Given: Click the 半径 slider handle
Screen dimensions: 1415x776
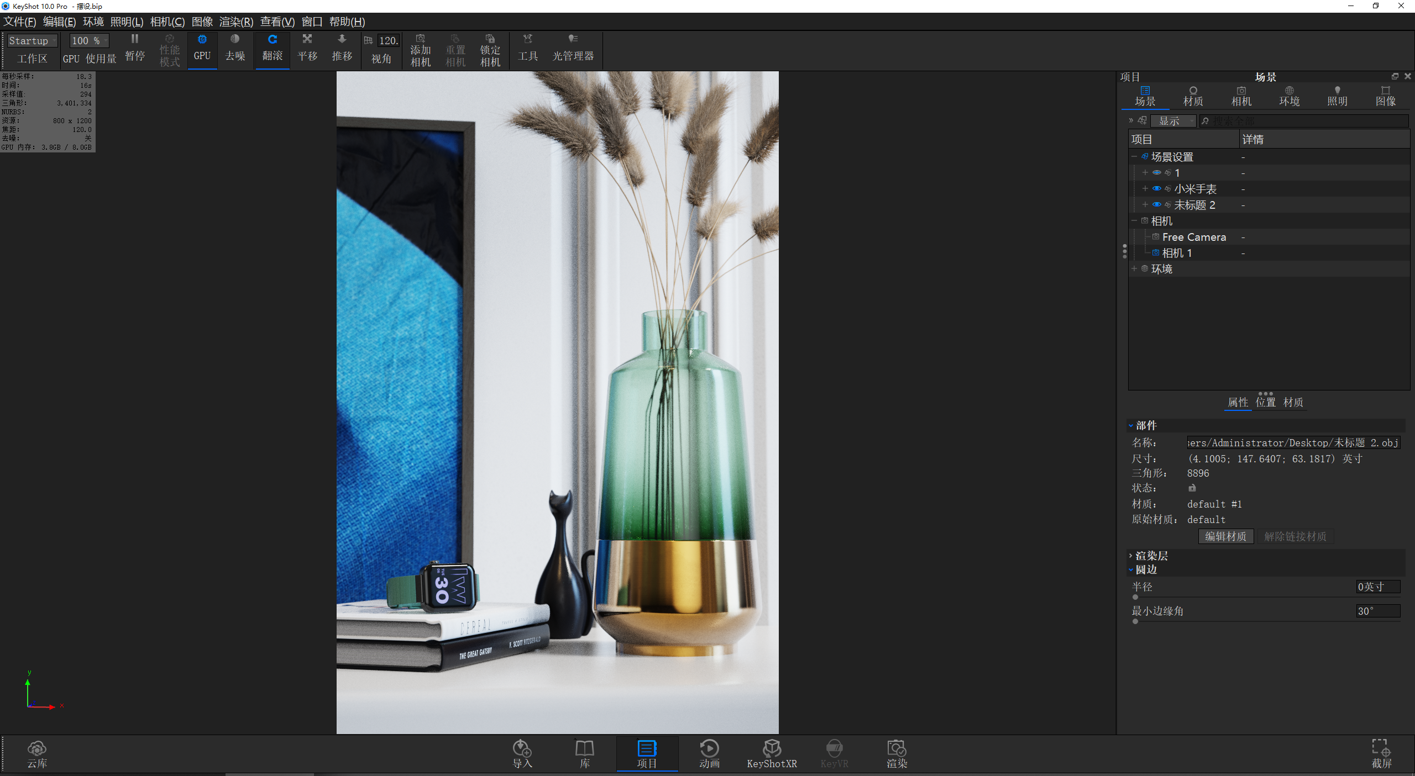Looking at the screenshot, I should (x=1135, y=597).
